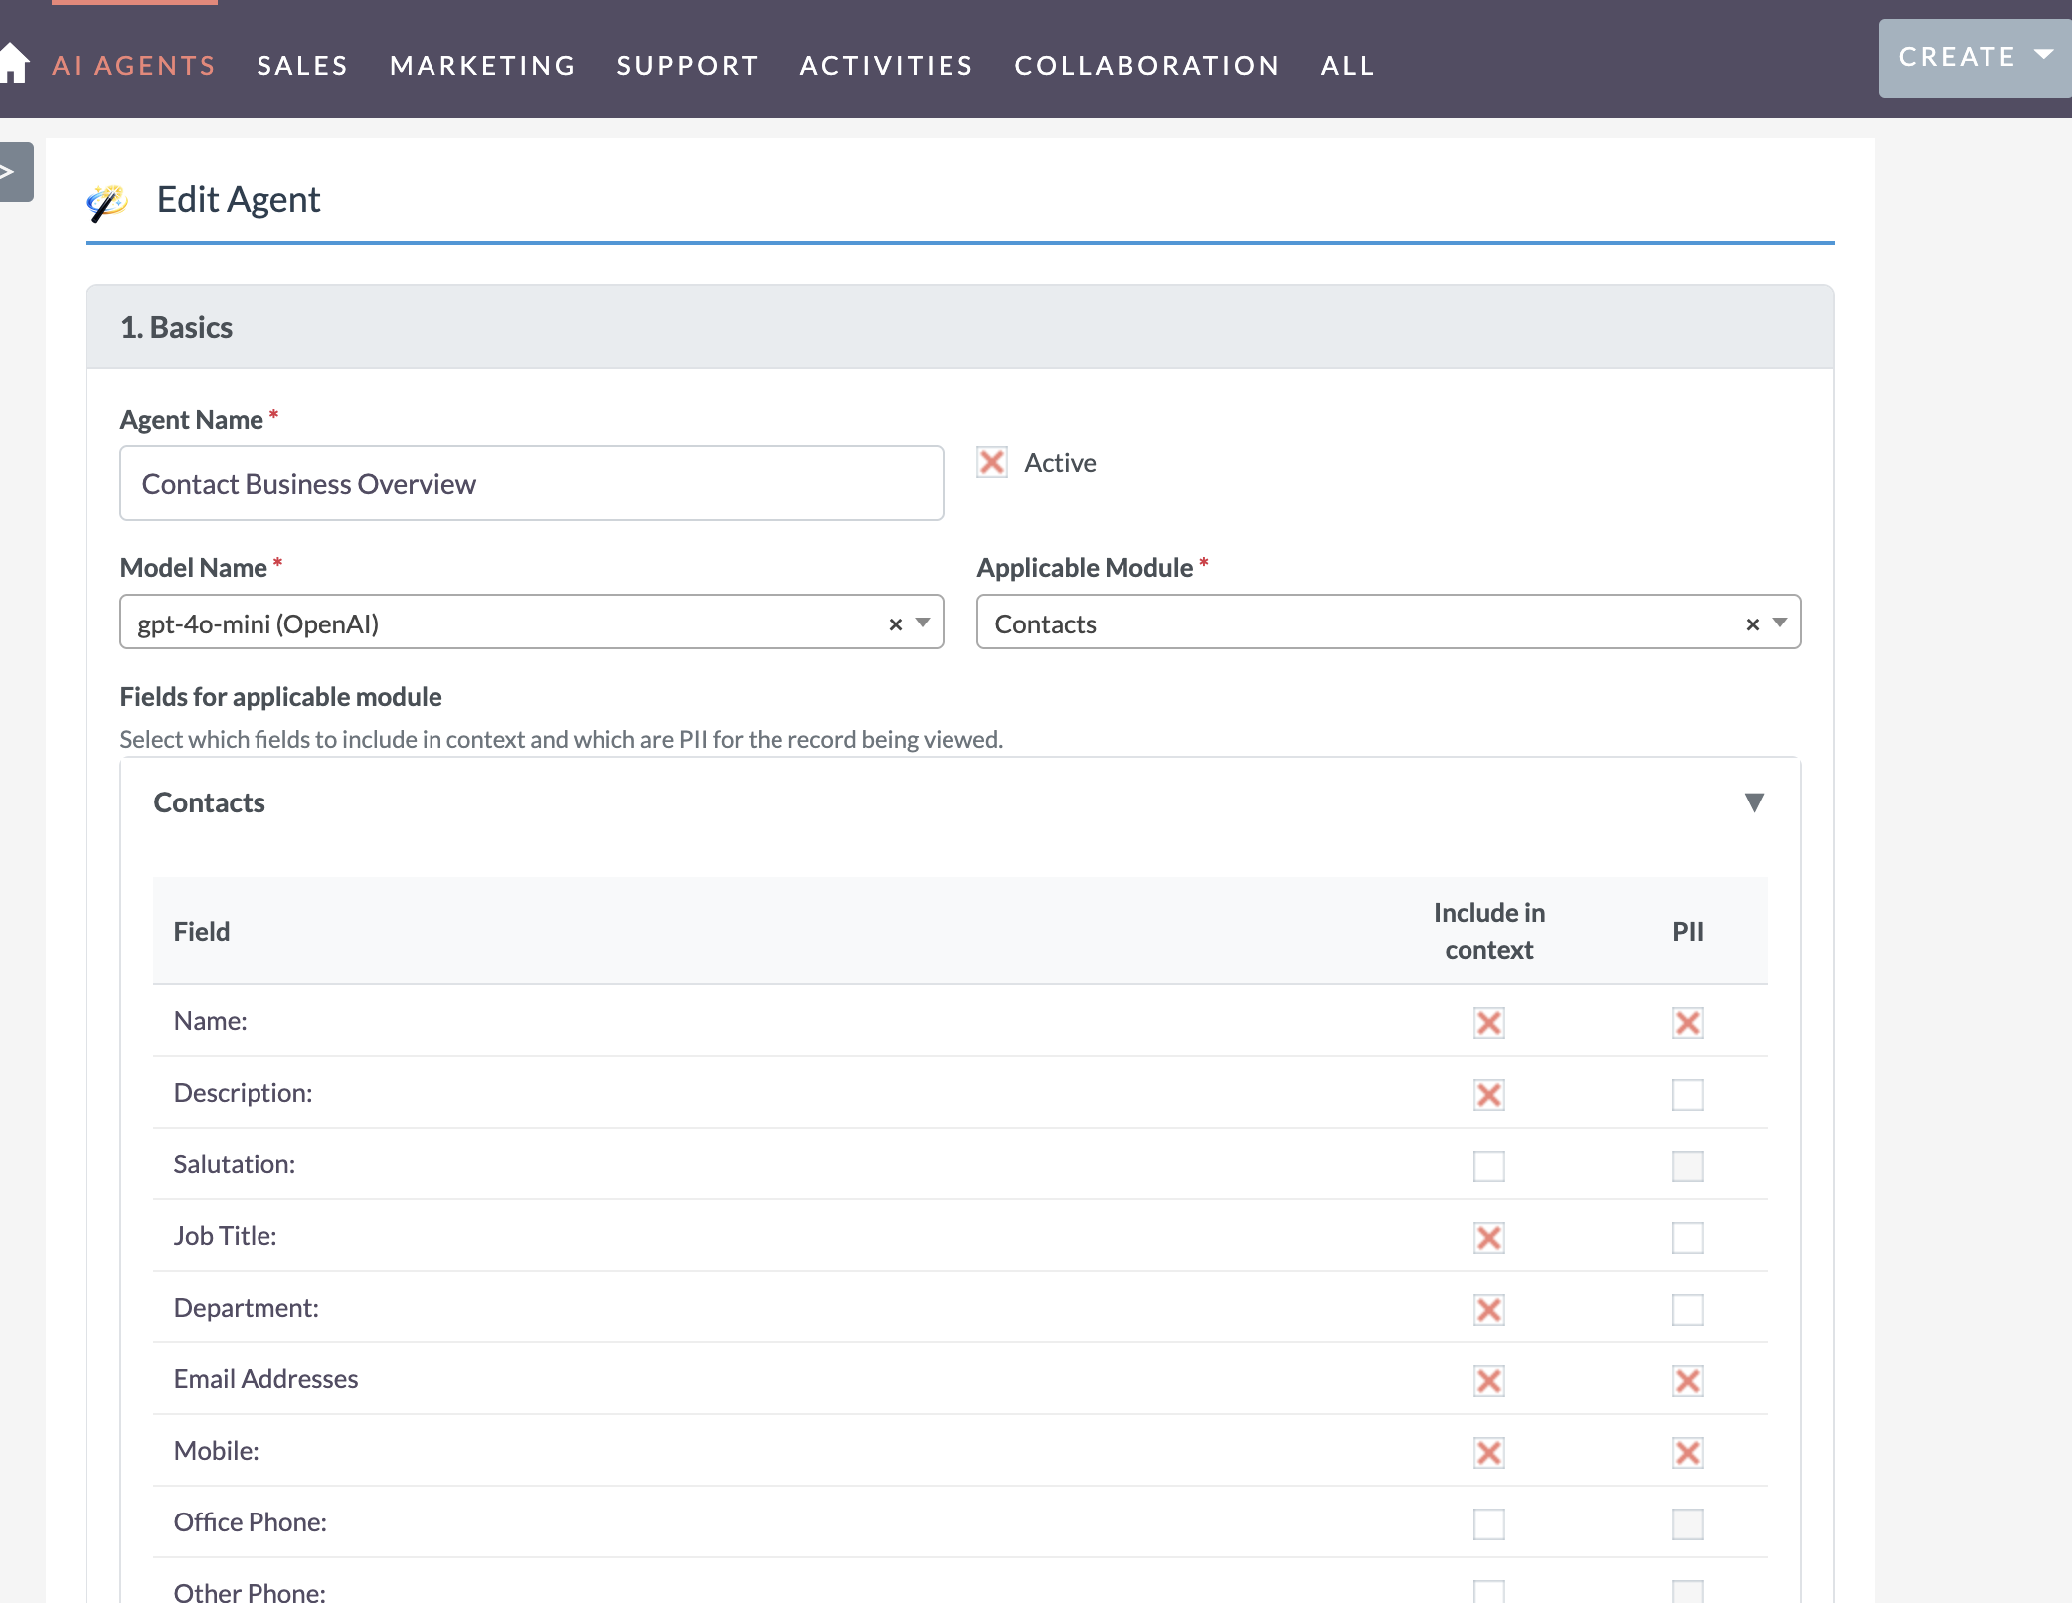Open the Model Name dropdown arrow

pos(922,623)
